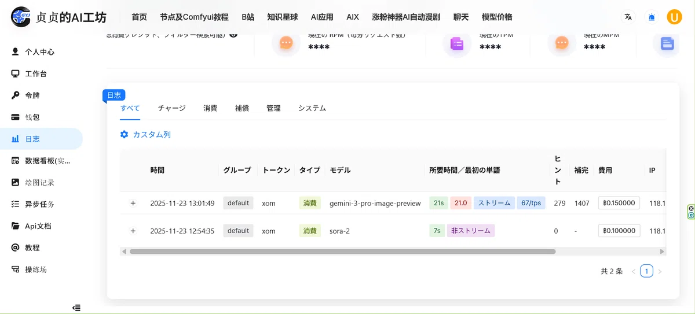Click the 操练场 playground icon
This screenshot has height=314, width=695.
click(x=16, y=269)
